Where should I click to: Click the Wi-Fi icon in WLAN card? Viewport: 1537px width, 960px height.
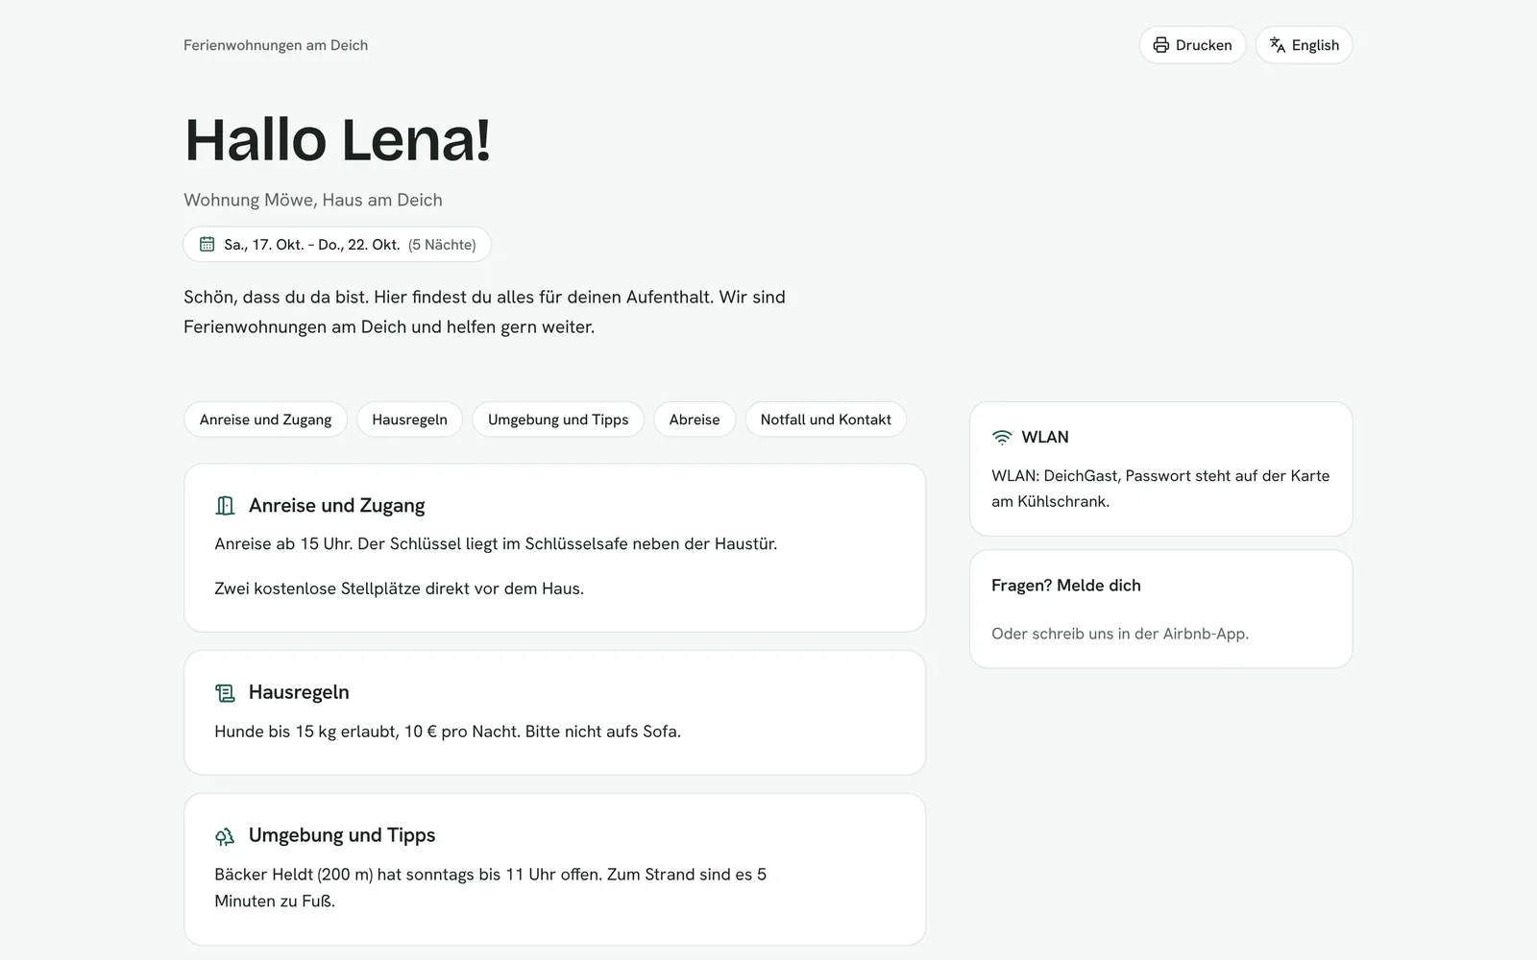pos(1002,438)
